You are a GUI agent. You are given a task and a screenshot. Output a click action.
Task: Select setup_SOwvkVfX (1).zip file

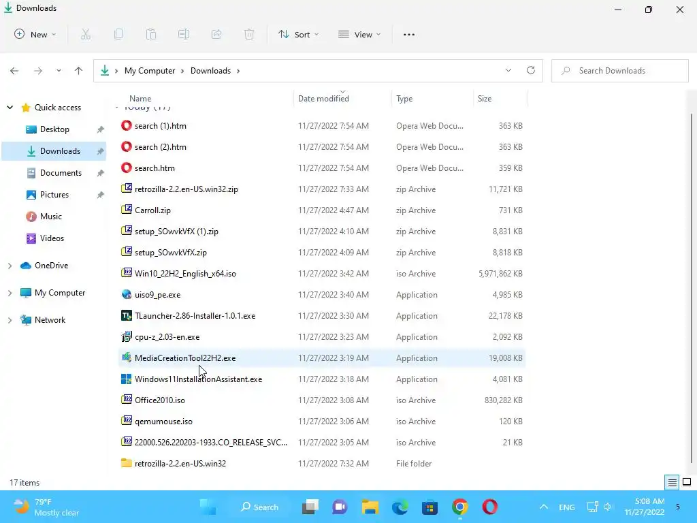322,232
